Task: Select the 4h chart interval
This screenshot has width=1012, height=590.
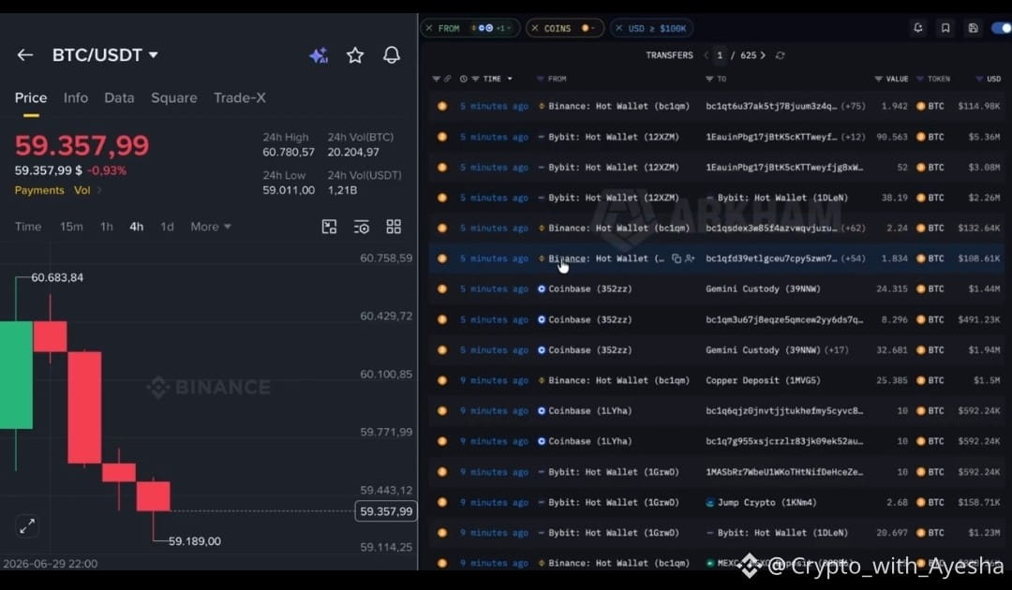Action: click(x=136, y=227)
